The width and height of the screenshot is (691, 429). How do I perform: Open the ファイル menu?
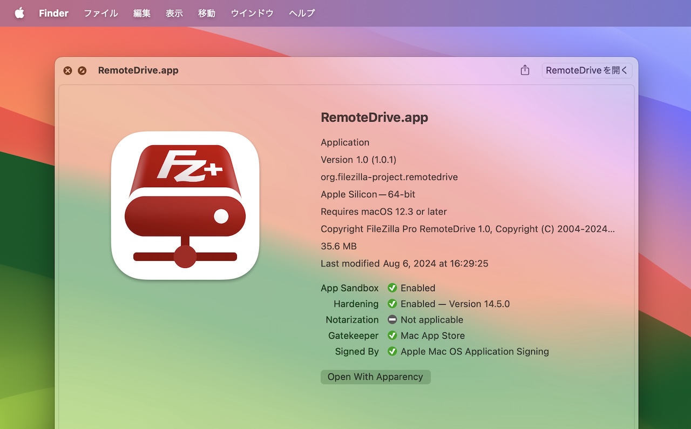100,13
